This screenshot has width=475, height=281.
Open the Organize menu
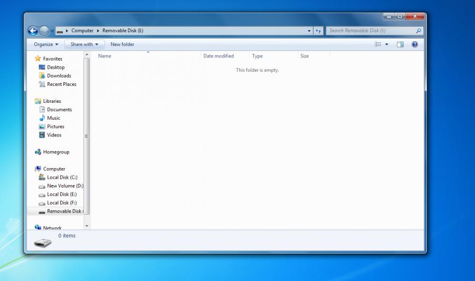pyautogui.click(x=46, y=44)
